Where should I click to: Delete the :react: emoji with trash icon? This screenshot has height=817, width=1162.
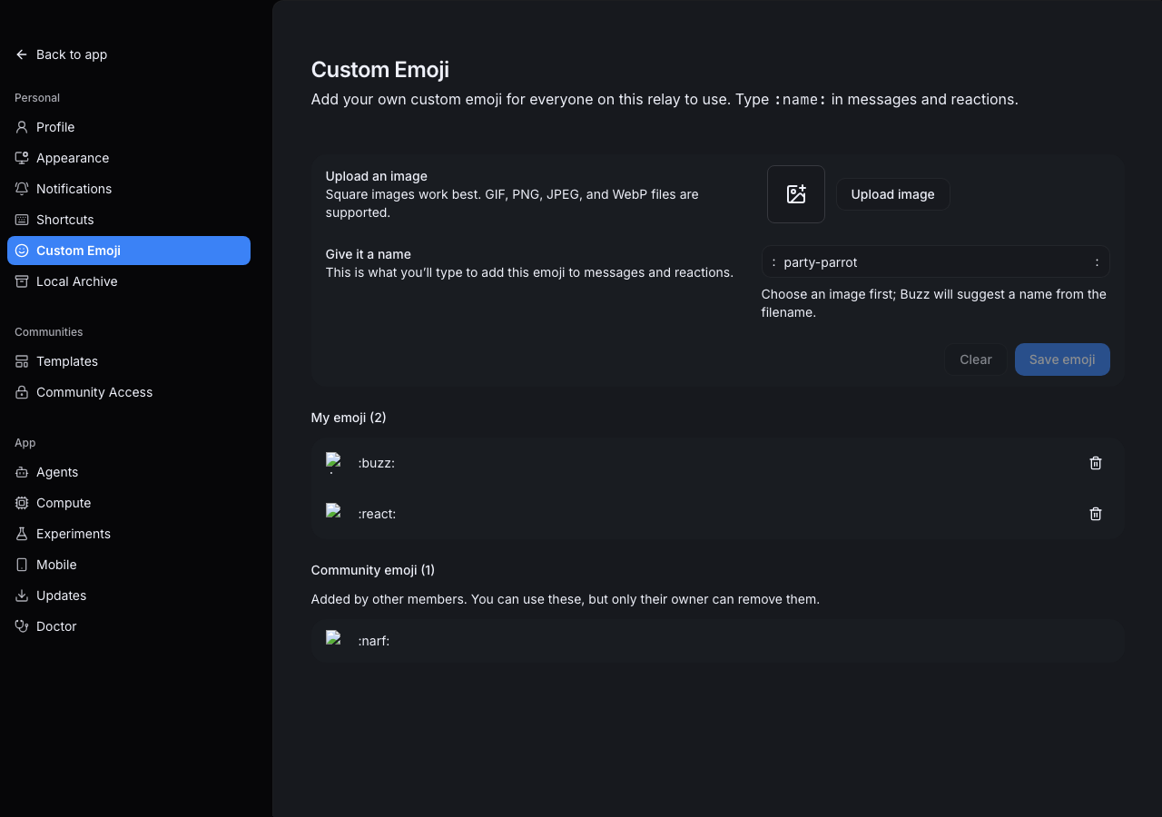point(1096,514)
